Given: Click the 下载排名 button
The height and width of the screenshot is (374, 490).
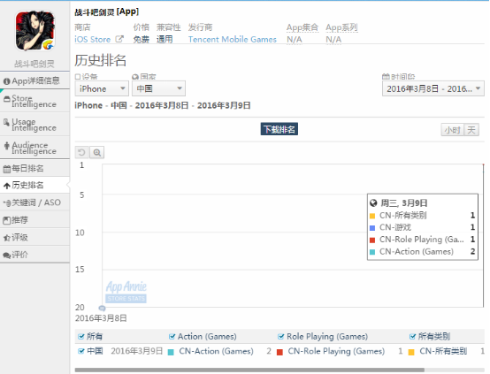Looking at the screenshot, I should [279, 129].
